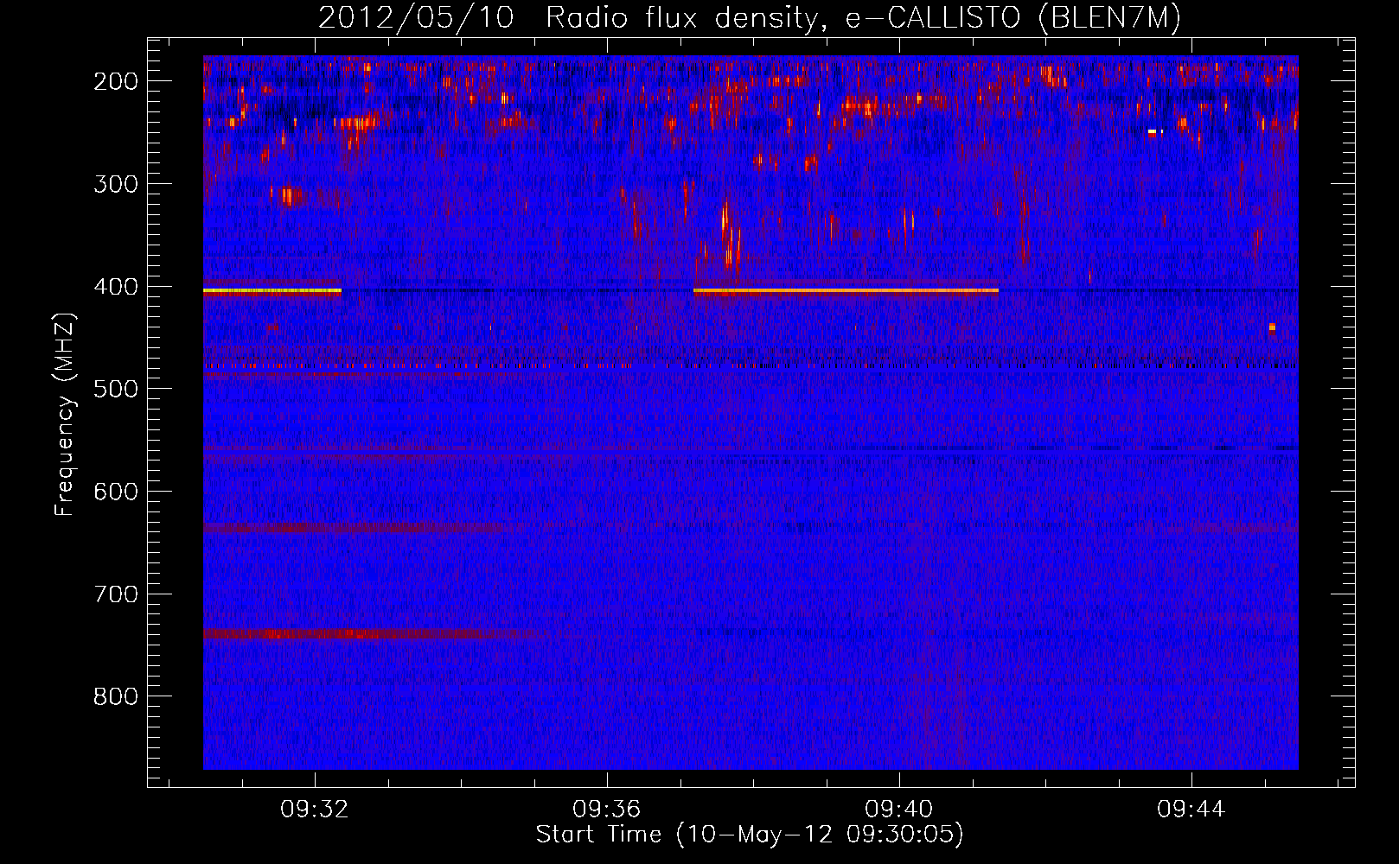Click the 300 frequency tick label

(x=116, y=184)
